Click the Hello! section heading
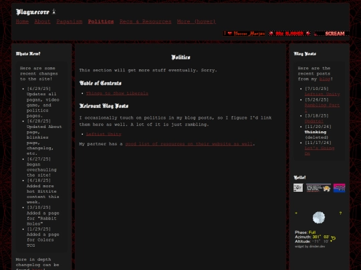 pyautogui.click(x=299, y=177)
